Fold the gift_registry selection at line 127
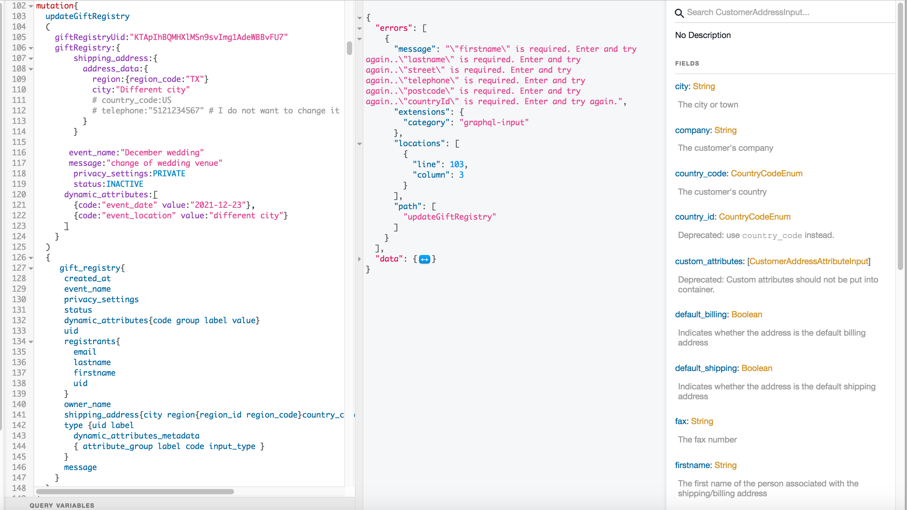This screenshot has width=907, height=510. click(x=31, y=268)
